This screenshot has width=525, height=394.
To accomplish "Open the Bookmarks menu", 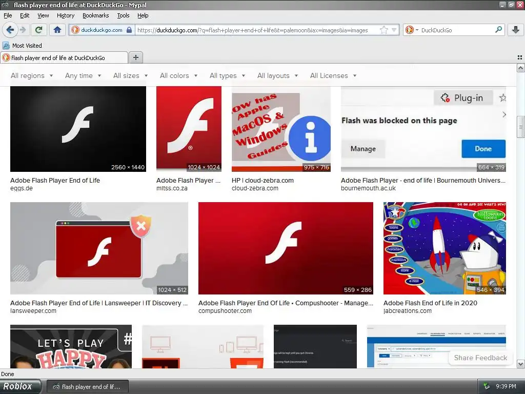I will pyautogui.click(x=95, y=15).
